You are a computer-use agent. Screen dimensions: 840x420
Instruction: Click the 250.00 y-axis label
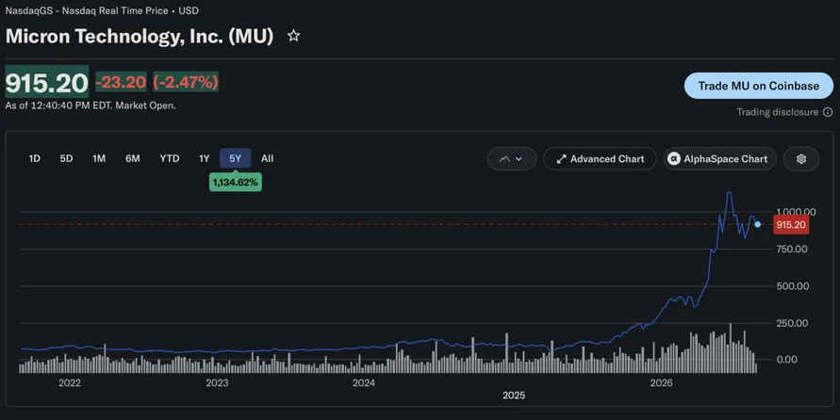coord(792,323)
